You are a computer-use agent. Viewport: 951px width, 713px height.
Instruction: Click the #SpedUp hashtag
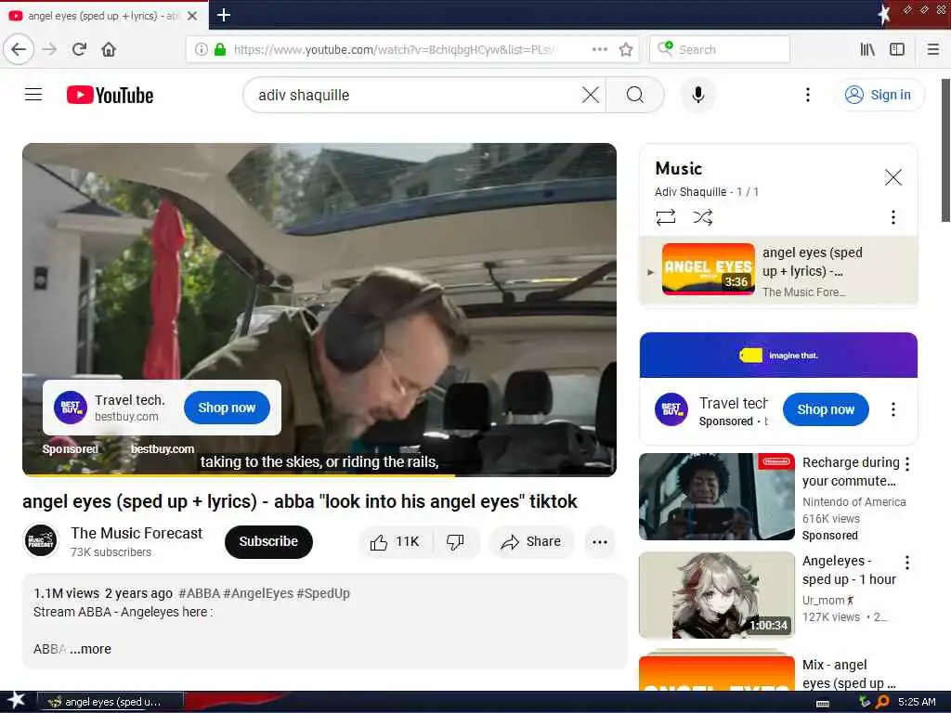pyautogui.click(x=323, y=593)
